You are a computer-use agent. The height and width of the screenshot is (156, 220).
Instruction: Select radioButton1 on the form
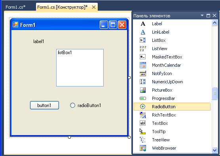tap(85, 105)
